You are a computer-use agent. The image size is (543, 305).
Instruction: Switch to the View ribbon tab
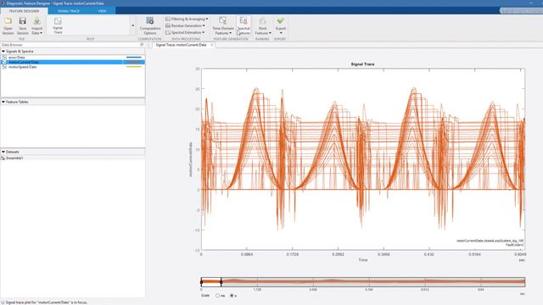pos(102,11)
